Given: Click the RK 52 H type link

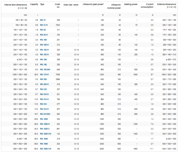Looking at the screenshot, I should click(x=44, y=35).
